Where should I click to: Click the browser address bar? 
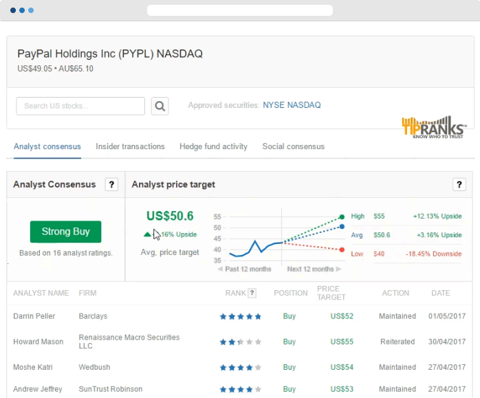tap(239, 10)
